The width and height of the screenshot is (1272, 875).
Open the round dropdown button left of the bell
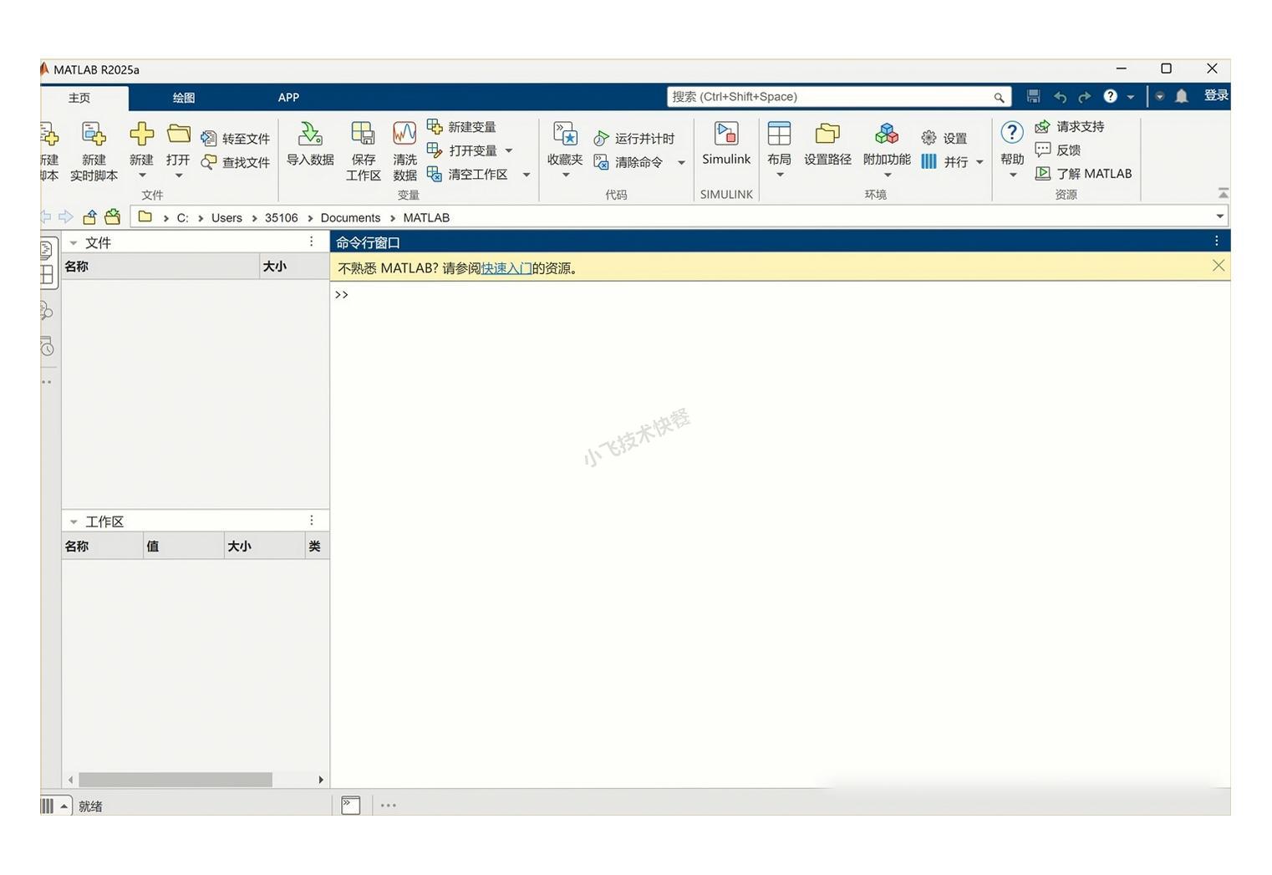(1160, 97)
